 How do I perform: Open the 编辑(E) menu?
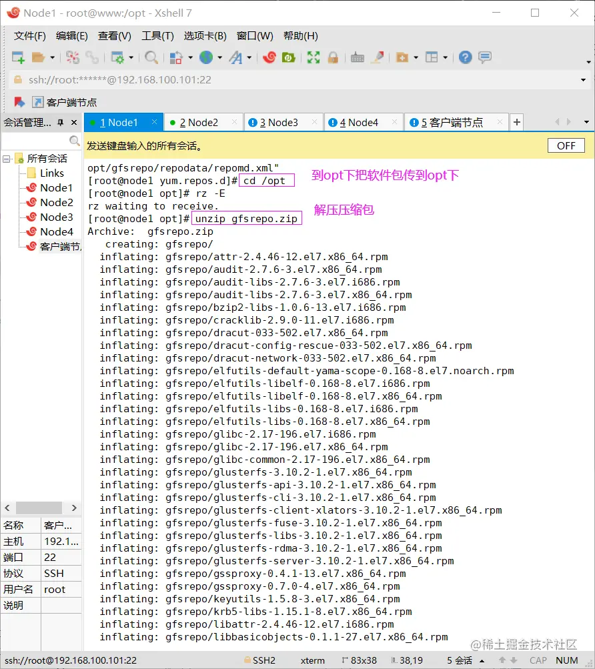[72, 36]
